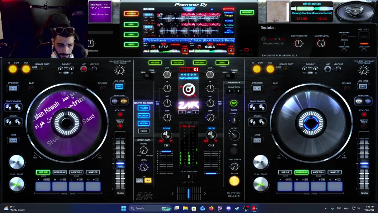Open the green MENU button in mixer
Viewport: 378px width, 213px height.
pyautogui.click(x=222, y=62)
